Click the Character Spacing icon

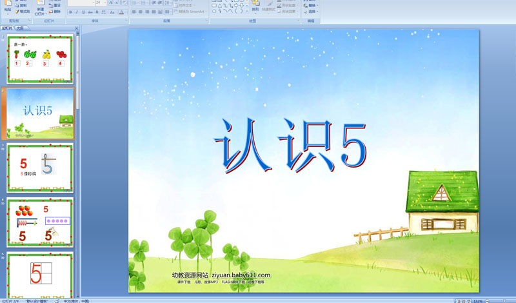click(x=103, y=12)
